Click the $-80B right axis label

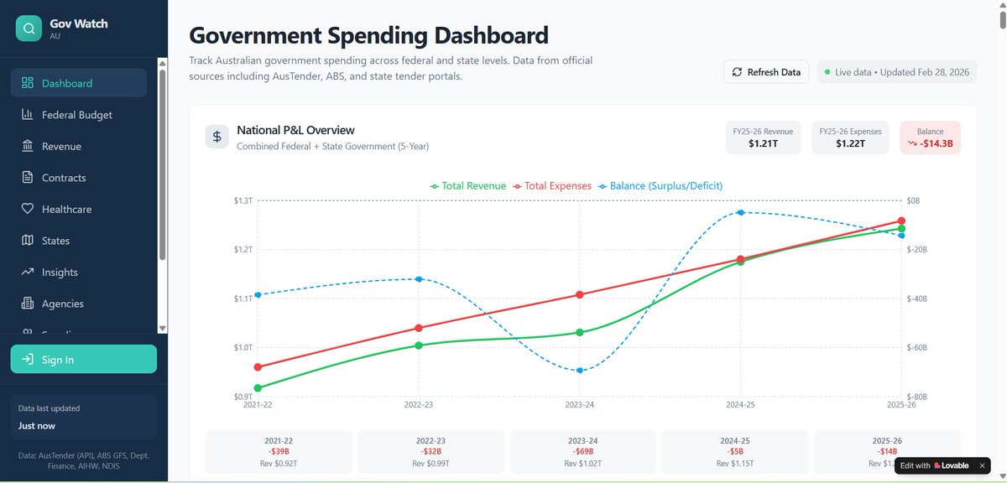pos(918,397)
